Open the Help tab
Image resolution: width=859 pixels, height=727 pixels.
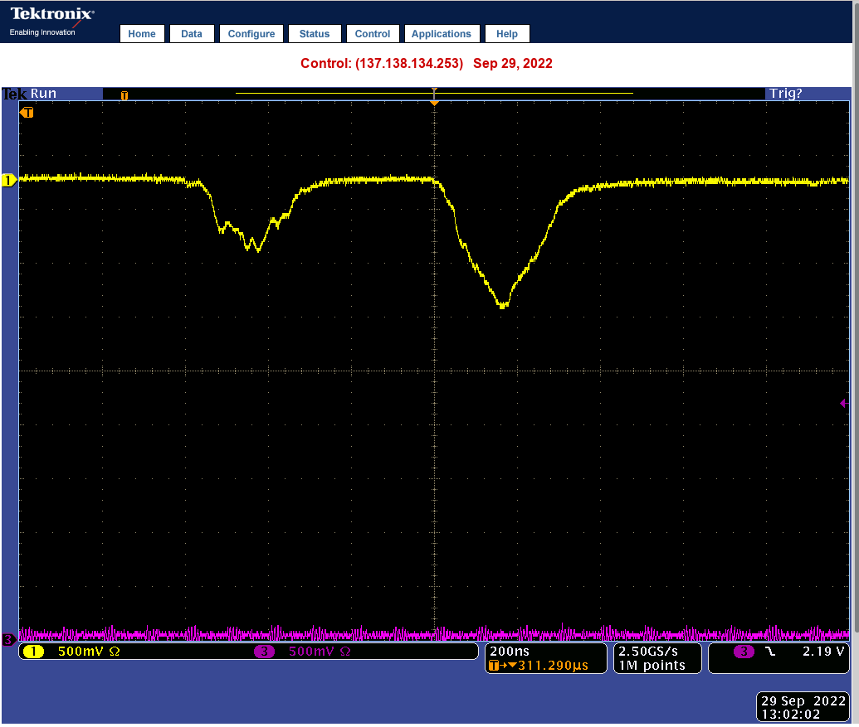507,34
